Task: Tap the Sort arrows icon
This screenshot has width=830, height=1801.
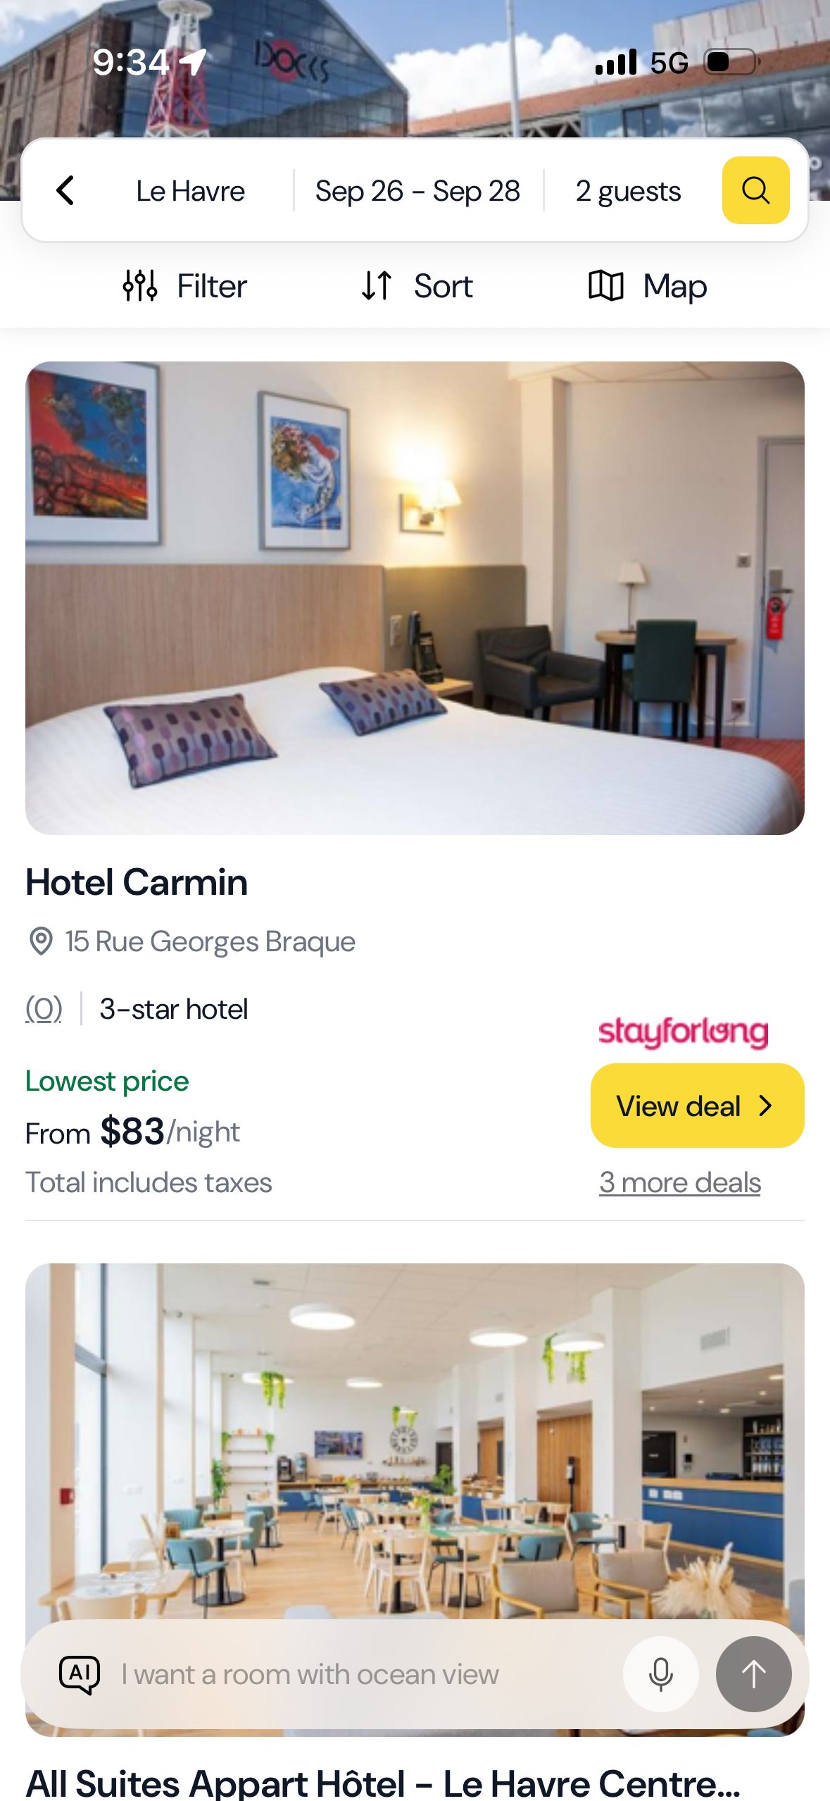Action: tap(377, 286)
